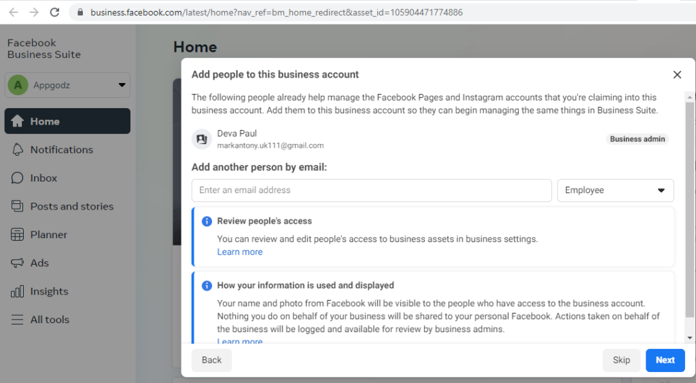The image size is (696, 383).
Task: Click the blue Next button
Action: [x=665, y=360]
